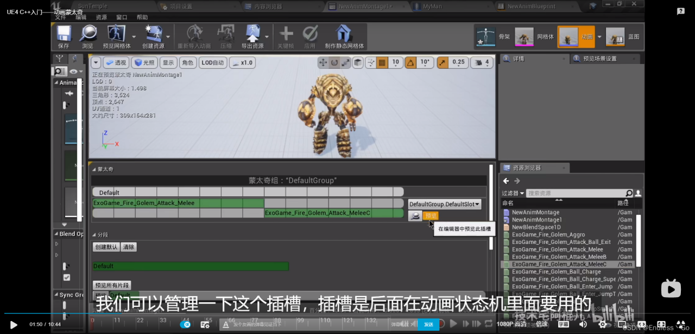This screenshot has height=334, width=695.
Task: Toggle the 透视 perspective view button
Action: tap(116, 63)
